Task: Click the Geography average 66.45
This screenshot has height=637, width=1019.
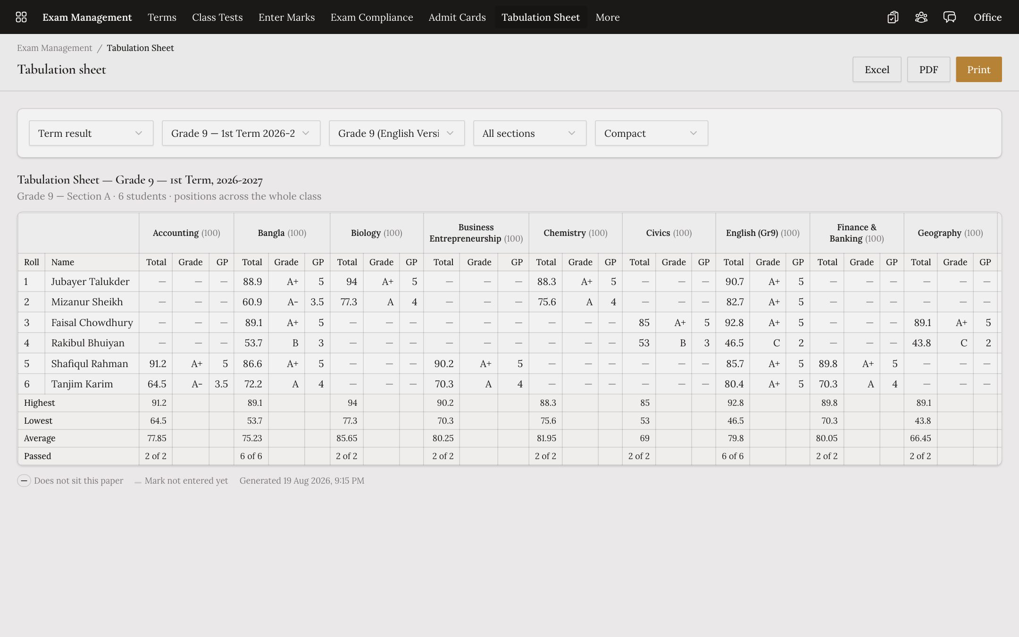Action: tap(920, 438)
